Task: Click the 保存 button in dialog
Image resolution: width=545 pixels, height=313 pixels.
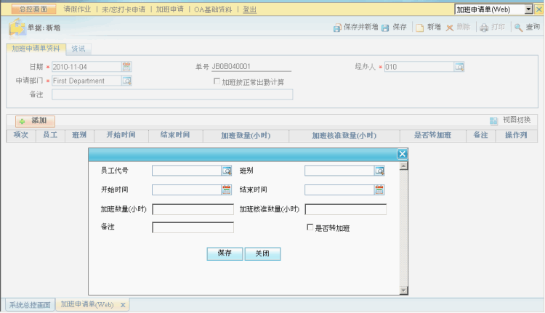Action: [x=225, y=253]
